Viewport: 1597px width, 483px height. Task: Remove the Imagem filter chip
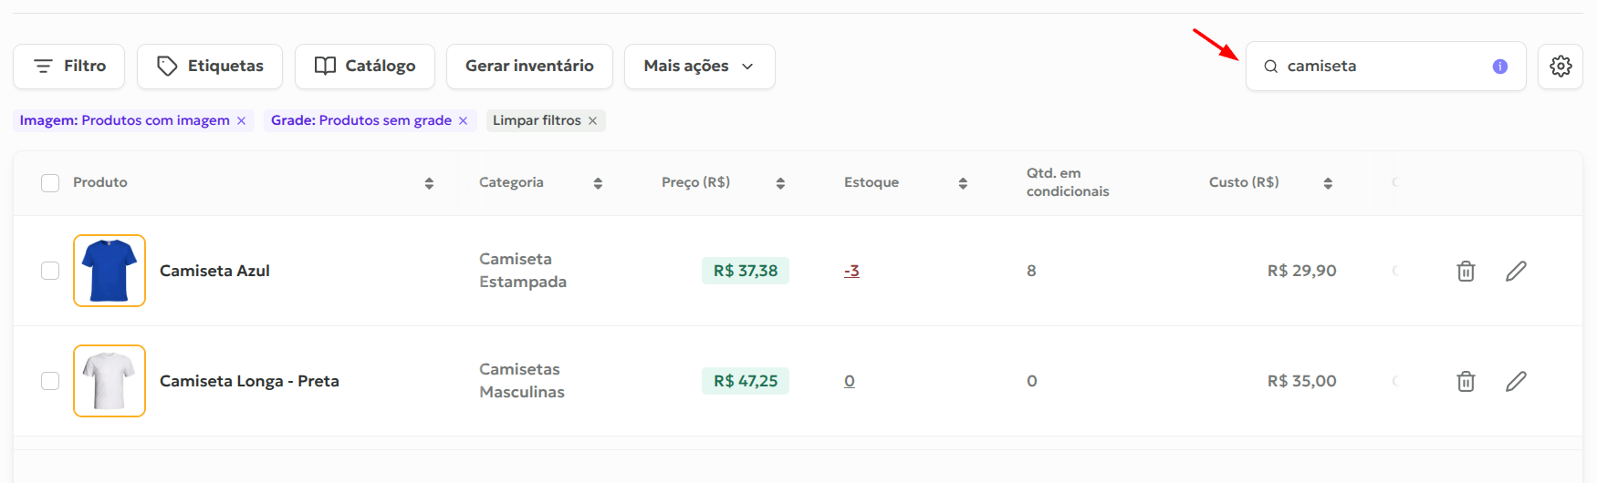coord(241,120)
